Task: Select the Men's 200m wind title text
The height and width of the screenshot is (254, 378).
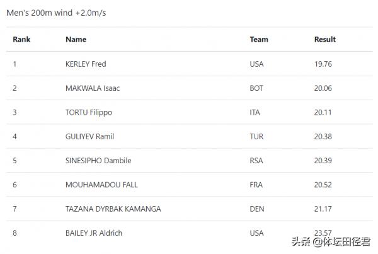Action: [x=56, y=13]
